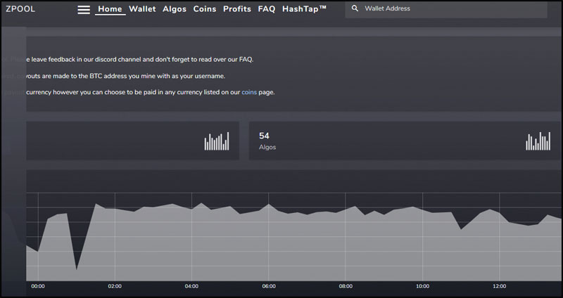Open the HashTap™ nav item
The image size is (563, 298).
click(x=304, y=9)
